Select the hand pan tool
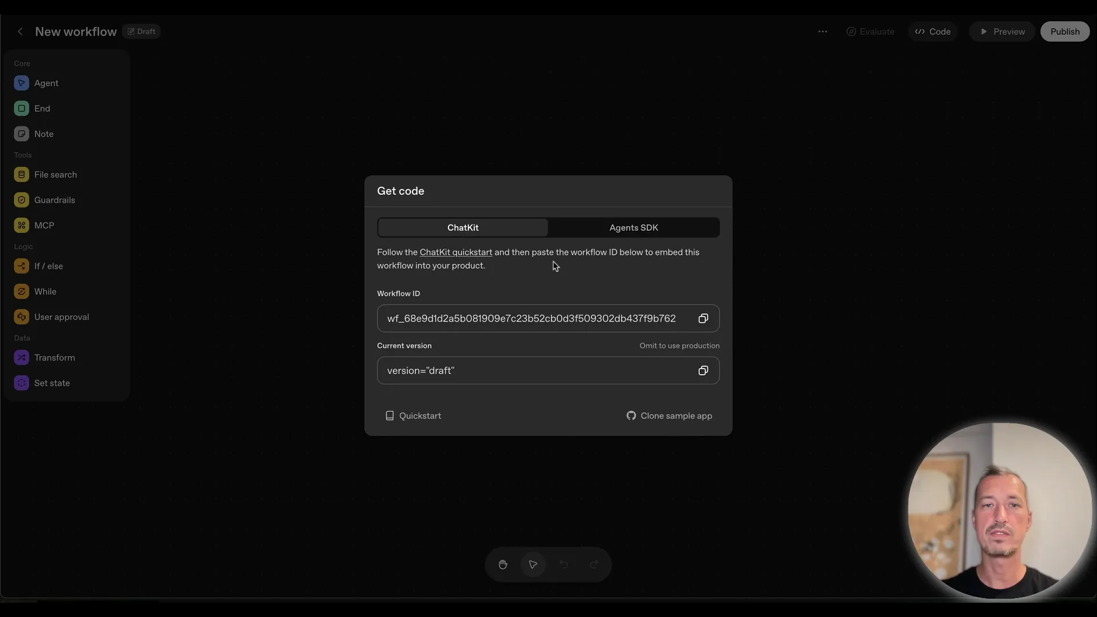 (x=503, y=564)
